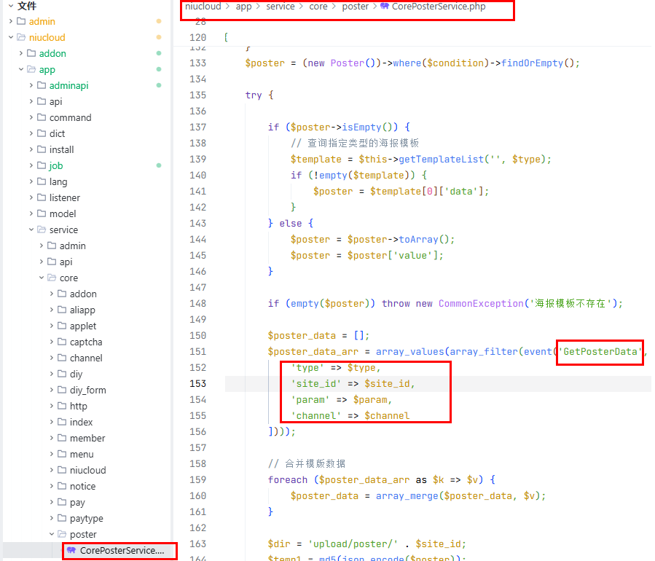Open the diy_form folder in tree
Image resolution: width=655 pixels, height=561 pixels.
[87, 390]
